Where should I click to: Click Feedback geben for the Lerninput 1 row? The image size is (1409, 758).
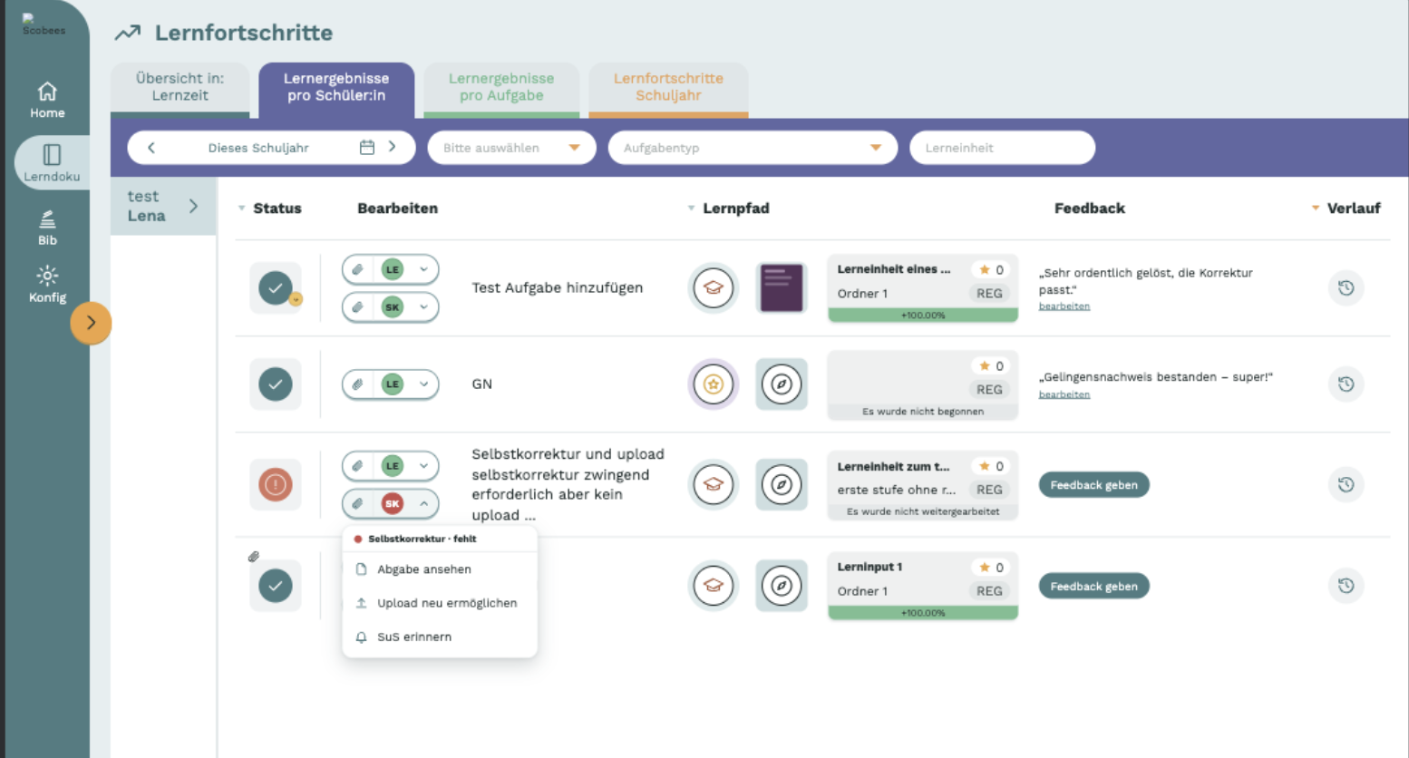coord(1093,587)
